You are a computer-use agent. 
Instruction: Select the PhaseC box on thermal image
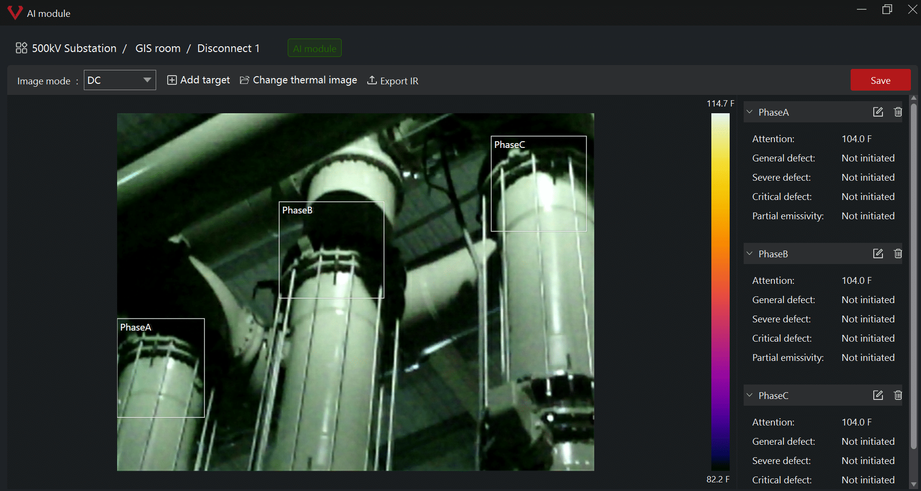point(539,184)
